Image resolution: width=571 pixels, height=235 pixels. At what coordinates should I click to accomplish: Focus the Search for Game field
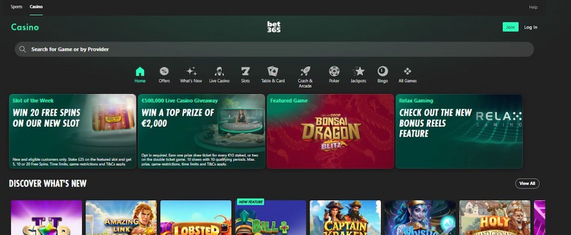pos(274,49)
